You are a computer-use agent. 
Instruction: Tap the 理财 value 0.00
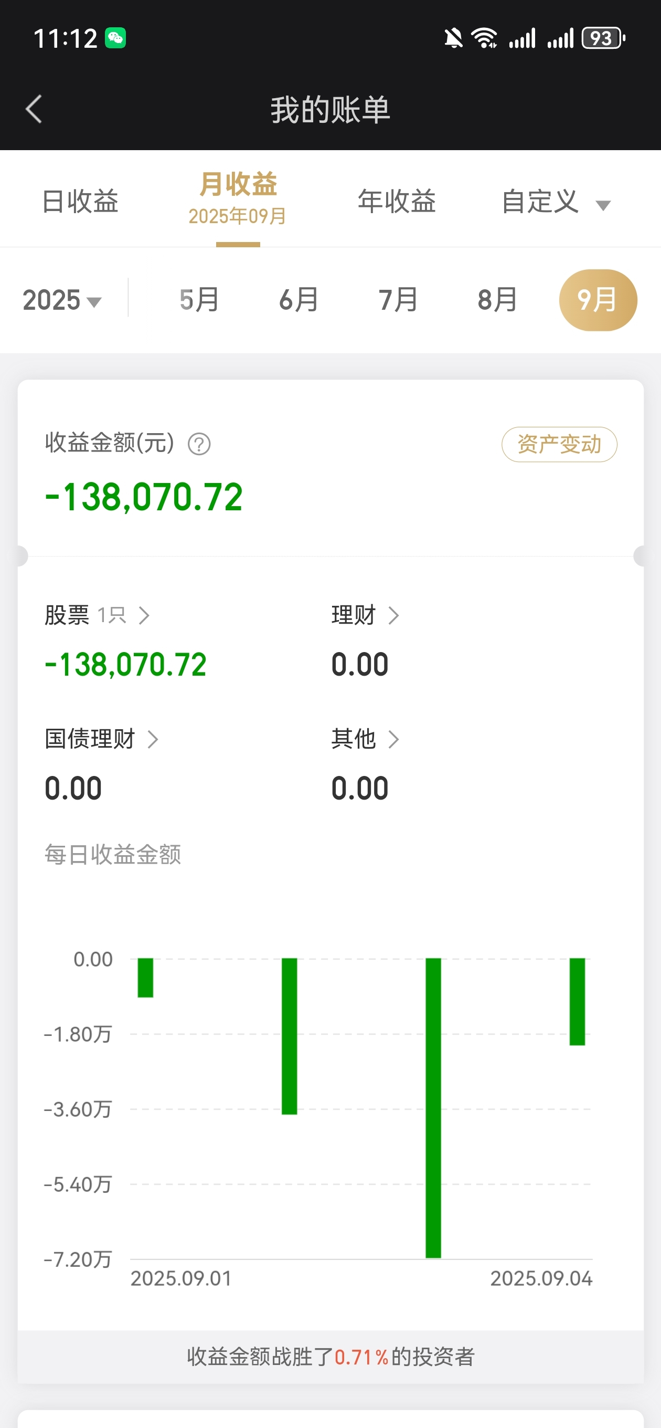(359, 664)
